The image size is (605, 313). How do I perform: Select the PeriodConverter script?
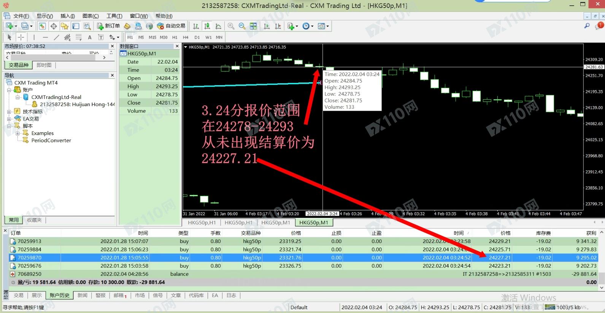click(x=51, y=140)
